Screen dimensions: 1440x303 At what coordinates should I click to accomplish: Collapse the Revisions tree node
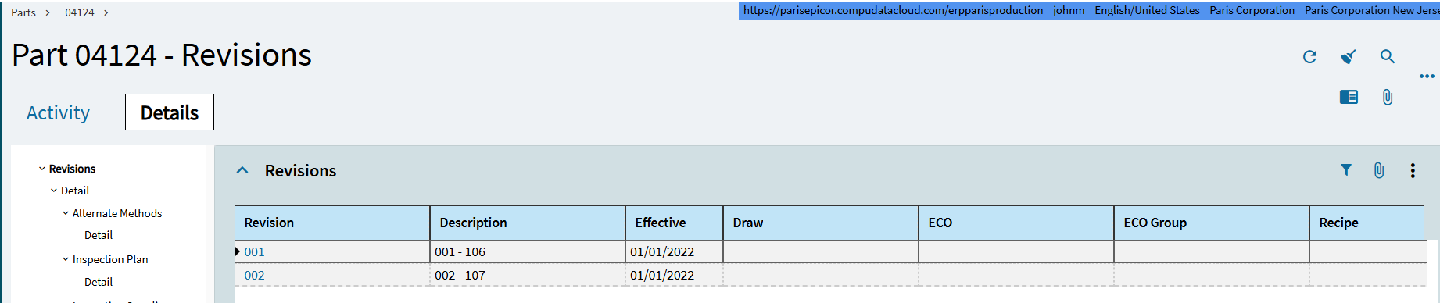(42, 169)
